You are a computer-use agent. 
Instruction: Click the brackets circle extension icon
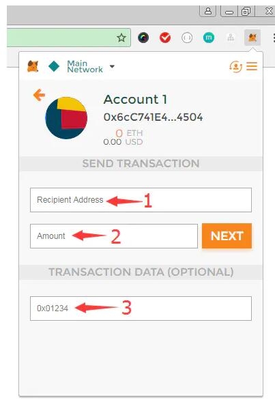click(187, 38)
